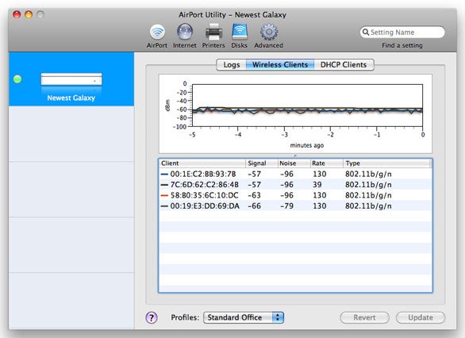
Task: Click the red close window button
Action: point(17,14)
